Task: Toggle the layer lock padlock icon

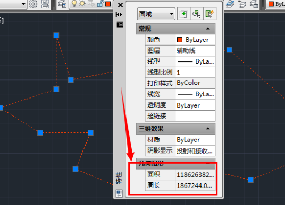Action: pos(100,4)
